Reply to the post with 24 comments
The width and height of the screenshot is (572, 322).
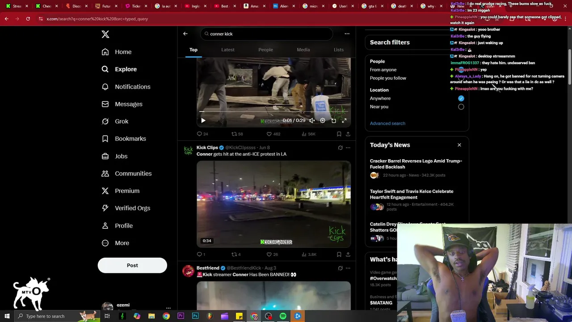click(x=202, y=134)
